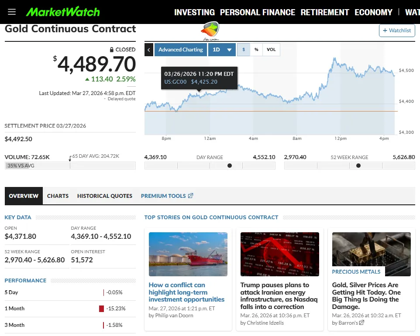The width and height of the screenshot is (420, 336).
Task: Click the Last Updated timestamp text
Action: coord(87,93)
